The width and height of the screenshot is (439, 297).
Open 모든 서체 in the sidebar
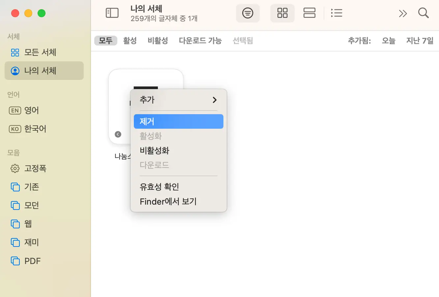click(x=44, y=52)
